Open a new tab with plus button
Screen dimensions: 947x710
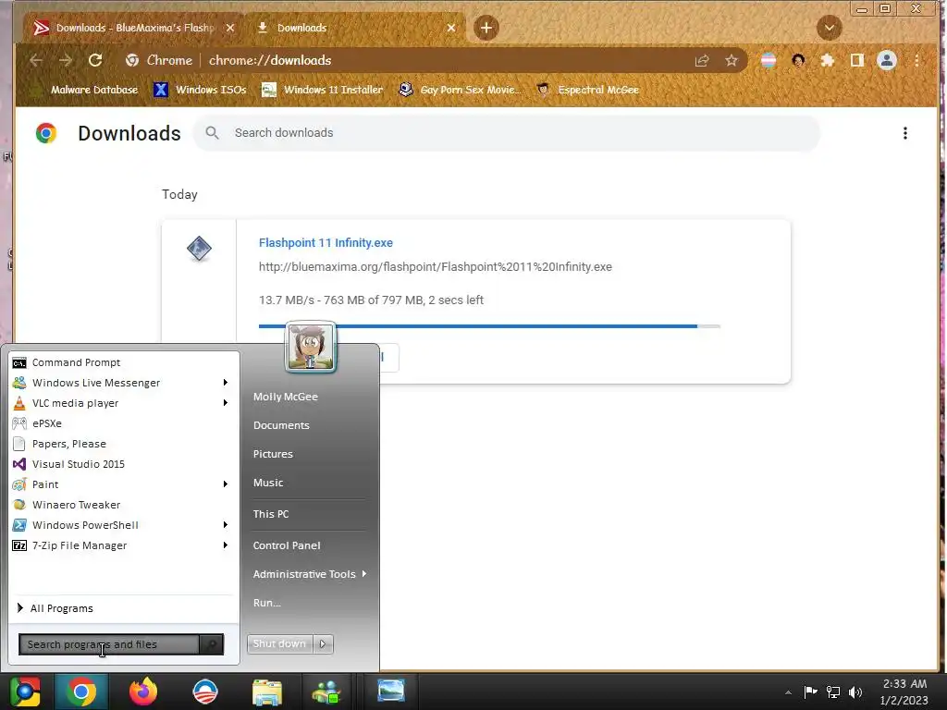tap(486, 28)
